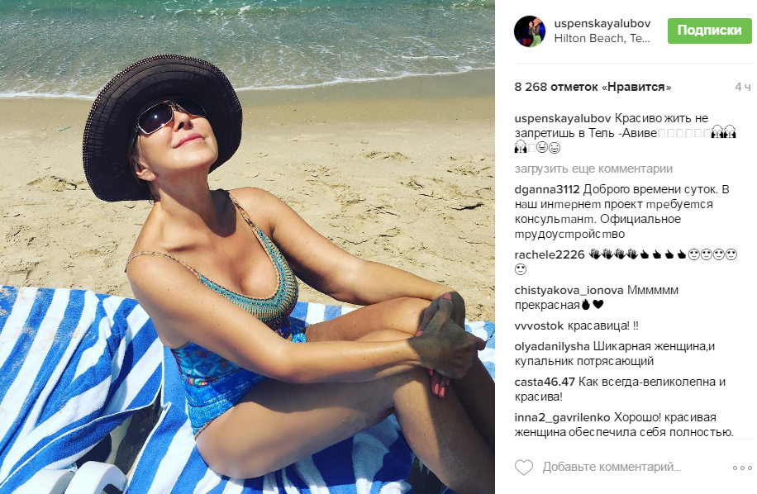Click the green Подписки button
This screenshot has height=494, width=757.
(709, 31)
